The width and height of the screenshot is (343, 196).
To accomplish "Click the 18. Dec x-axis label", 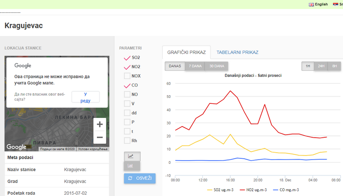I will [285, 180].
